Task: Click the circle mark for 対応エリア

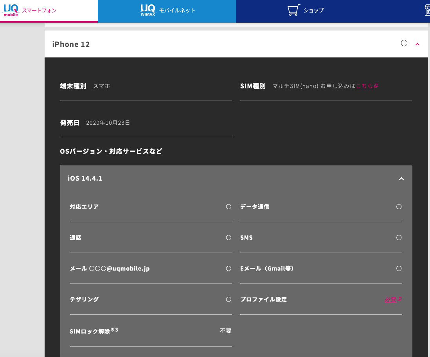Action: [x=228, y=206]
